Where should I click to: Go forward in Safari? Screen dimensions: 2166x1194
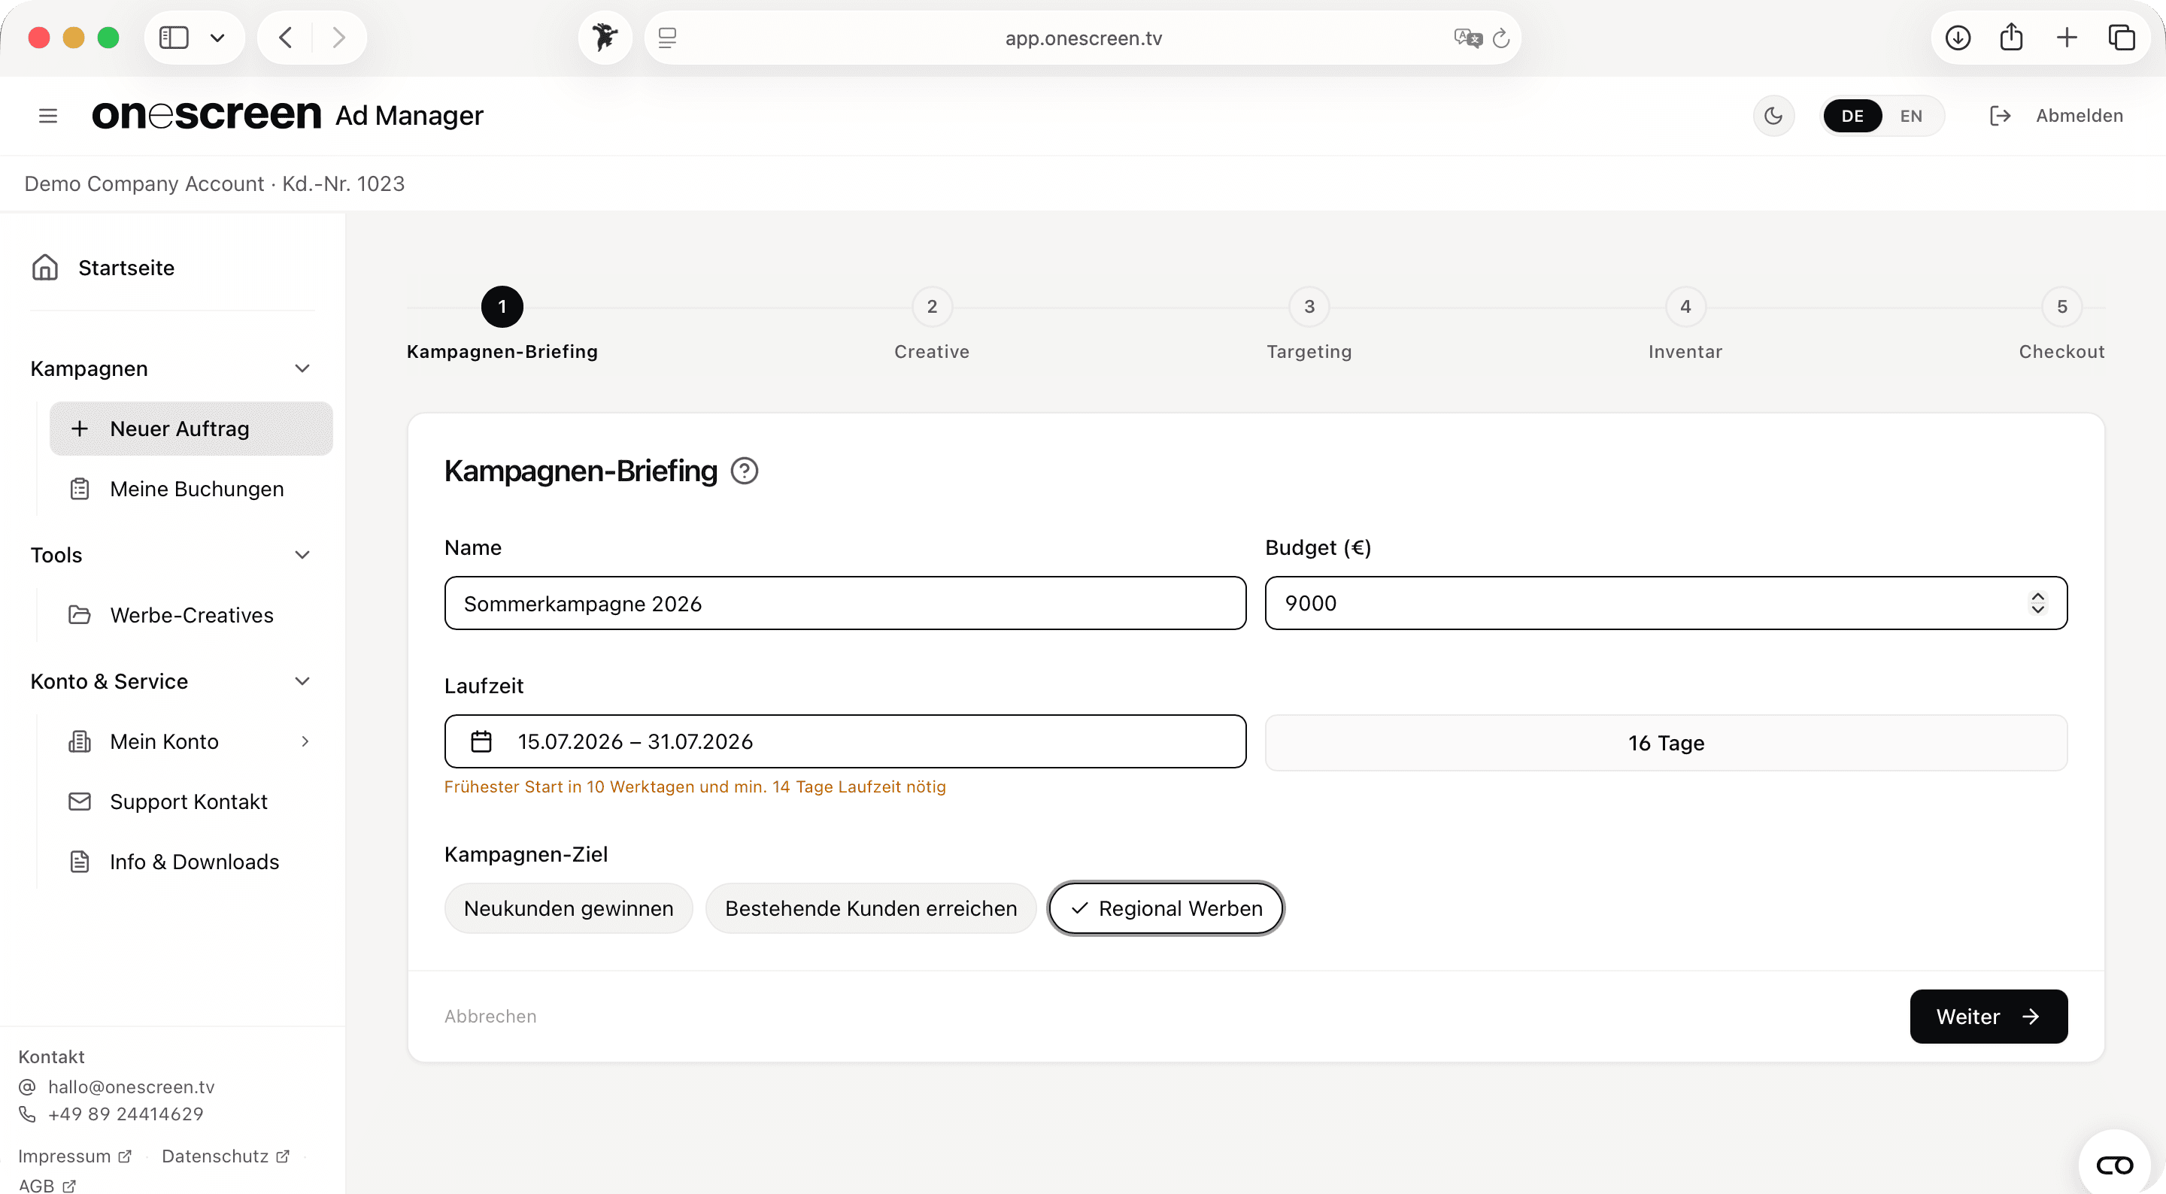[339, 38]
